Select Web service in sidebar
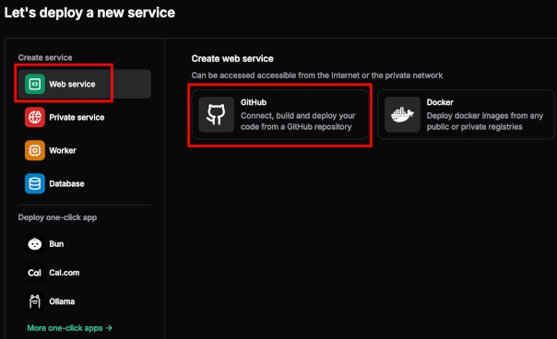 coord(85,84)
